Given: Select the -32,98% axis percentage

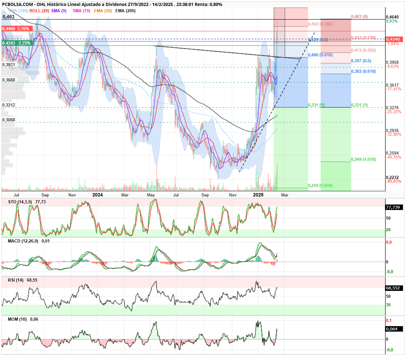Looking at the screenshot, I should 394,135.
